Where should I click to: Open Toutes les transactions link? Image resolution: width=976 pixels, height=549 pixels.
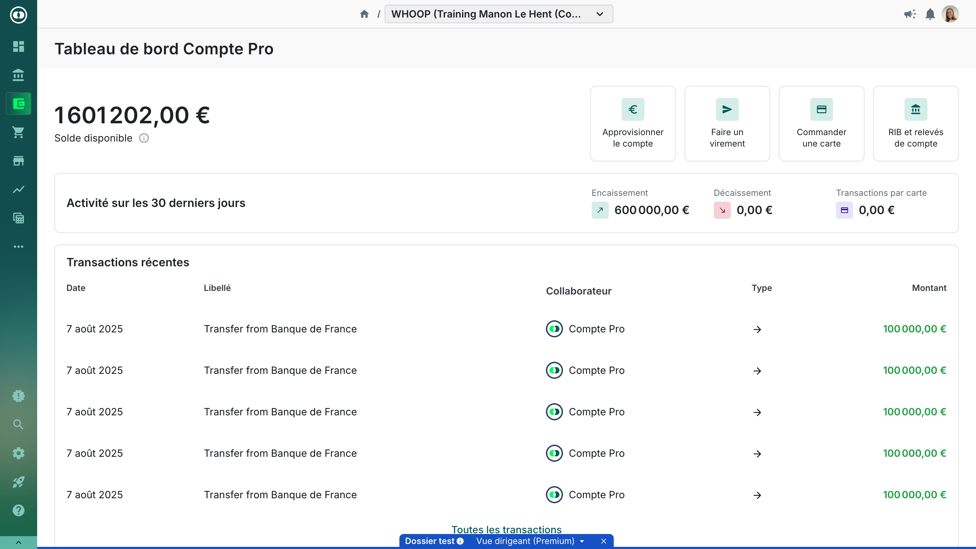click(x=506, y=529)
